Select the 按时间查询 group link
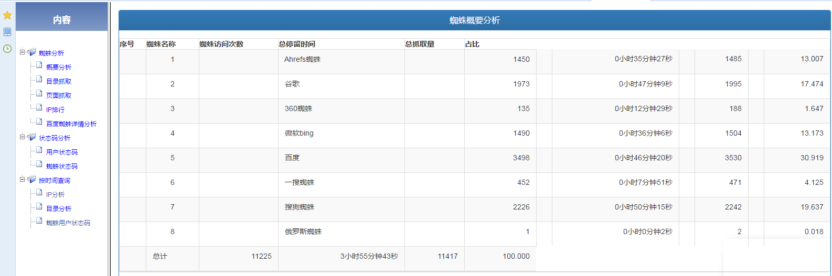The width and height of the screenshot is (832, 276). (x=55, y=181)
